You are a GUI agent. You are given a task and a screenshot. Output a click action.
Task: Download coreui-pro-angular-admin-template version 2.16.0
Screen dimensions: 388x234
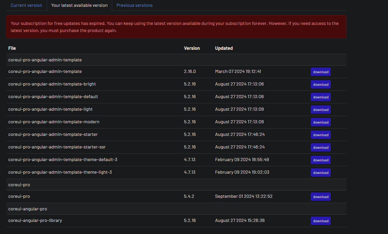[x=321, y=72]
